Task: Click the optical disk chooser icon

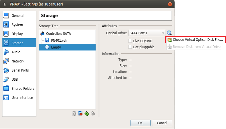Action: (x=169, y=33)
